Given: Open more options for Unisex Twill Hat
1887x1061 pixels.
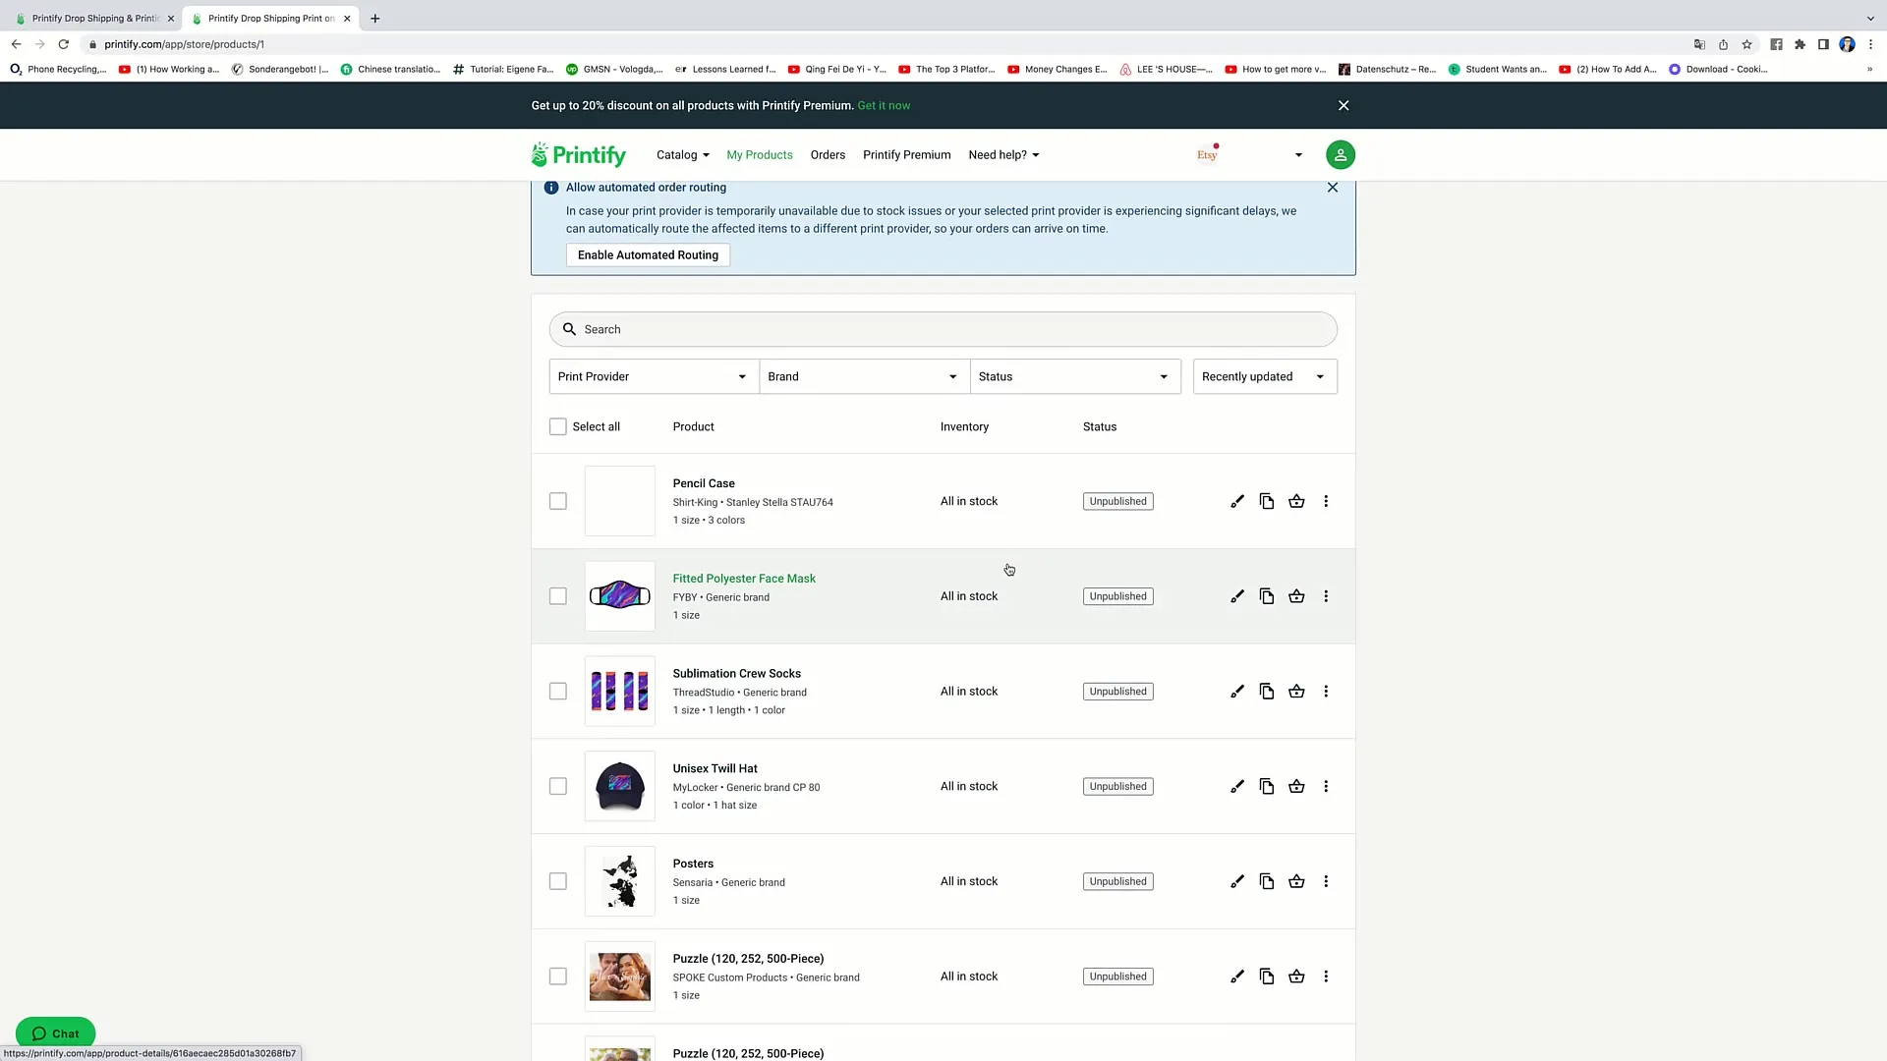Looking at the screenshot, I should [x=1326, y=786].
